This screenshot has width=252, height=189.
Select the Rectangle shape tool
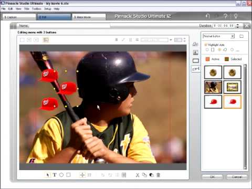coord(68,175)
